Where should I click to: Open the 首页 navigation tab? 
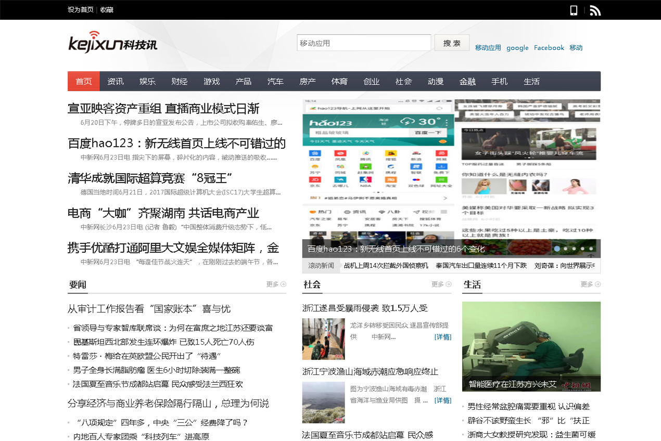(83, 81)
